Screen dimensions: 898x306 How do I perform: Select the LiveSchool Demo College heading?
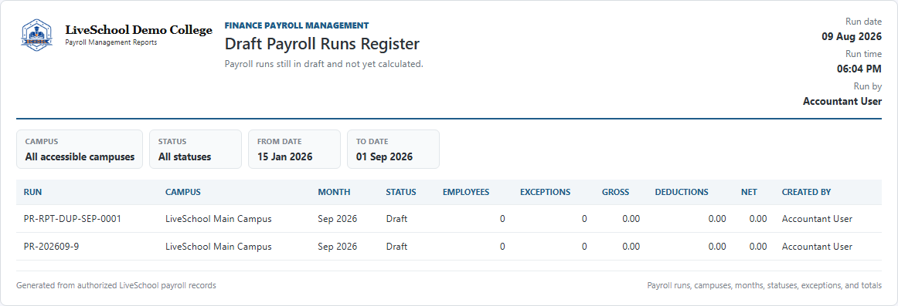pyautogui.click(x=138, y=30)
